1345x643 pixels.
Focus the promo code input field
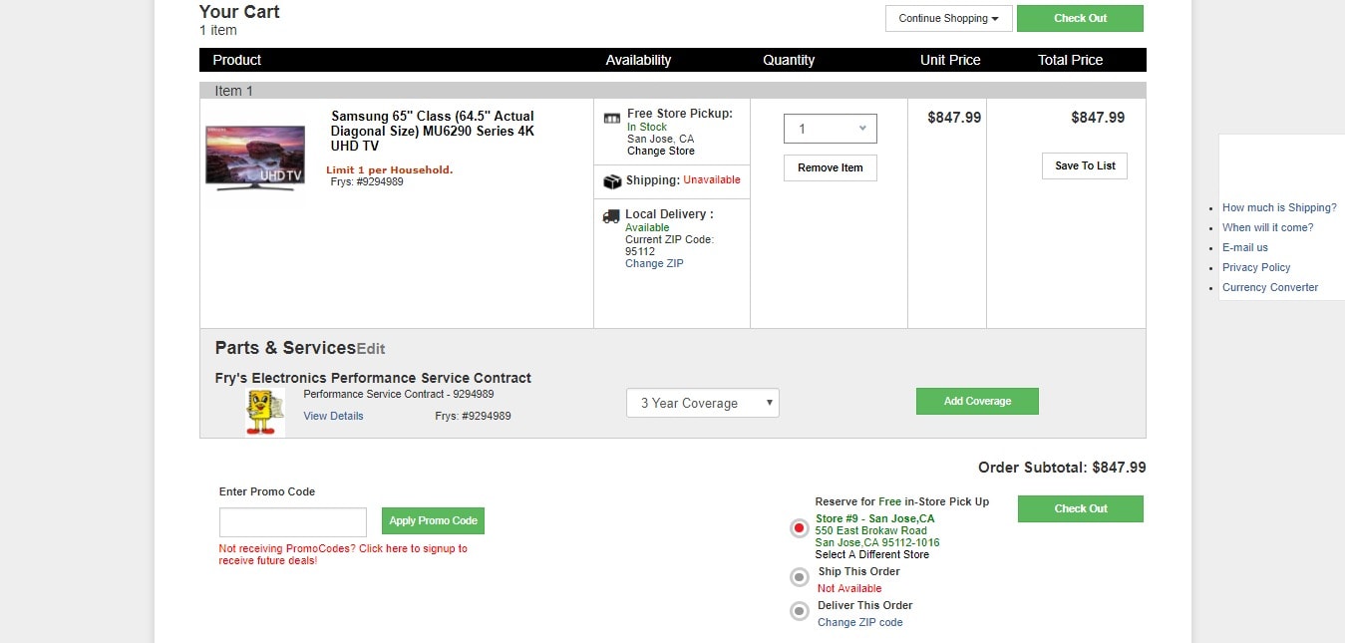[293, 522]
